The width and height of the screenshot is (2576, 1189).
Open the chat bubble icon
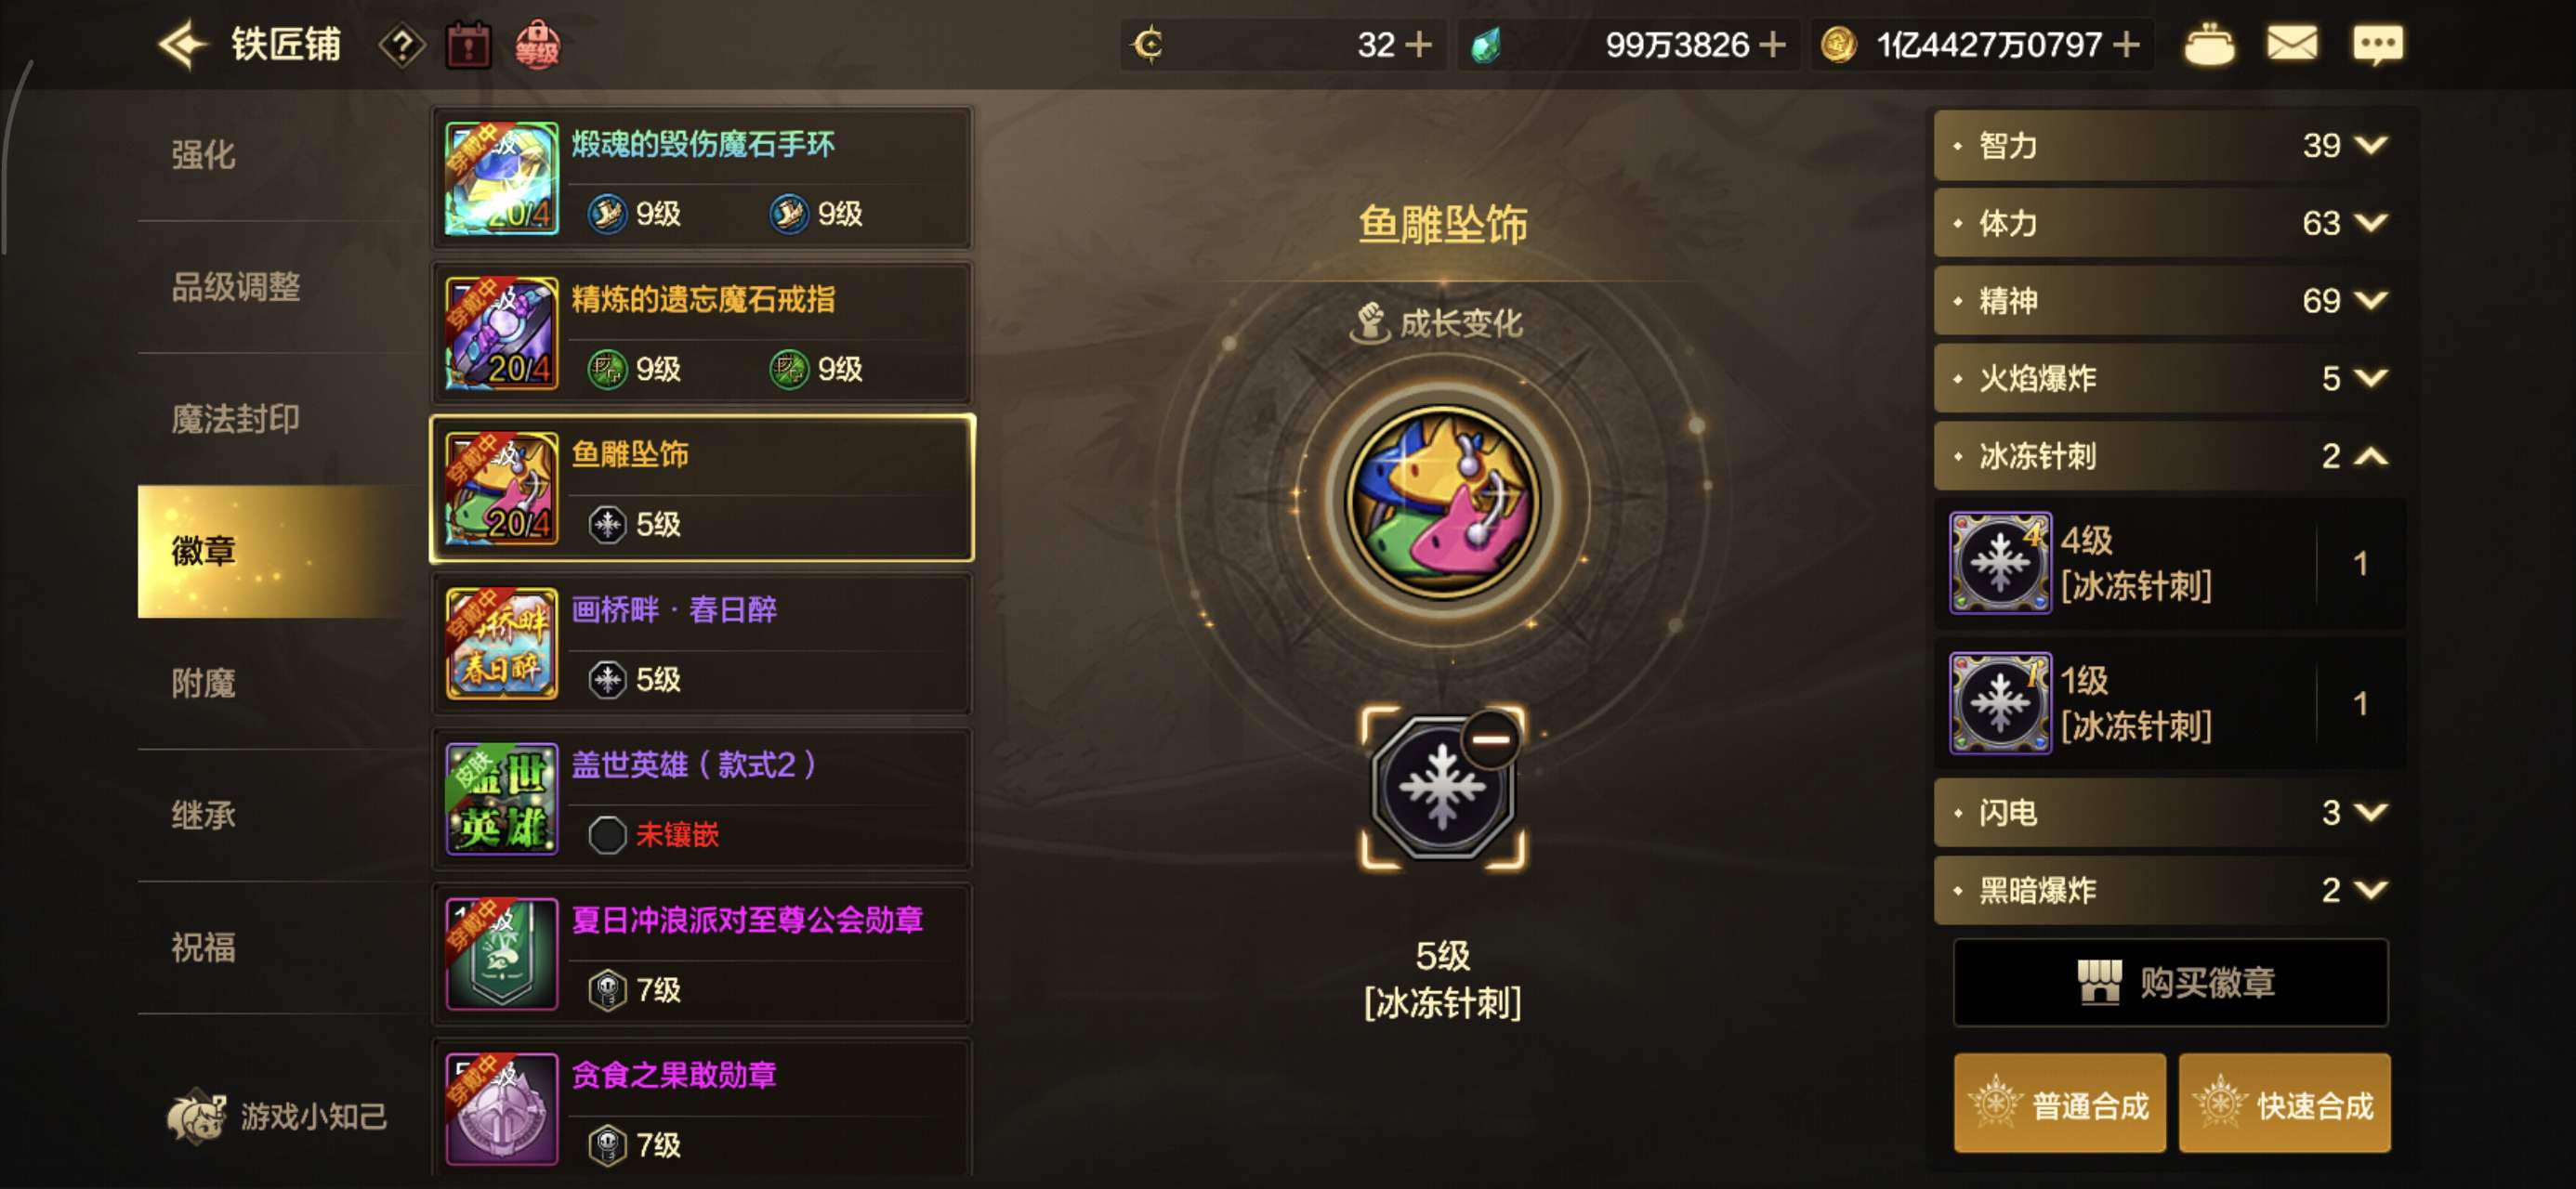pyautogui.click(x=2378, y=44)
